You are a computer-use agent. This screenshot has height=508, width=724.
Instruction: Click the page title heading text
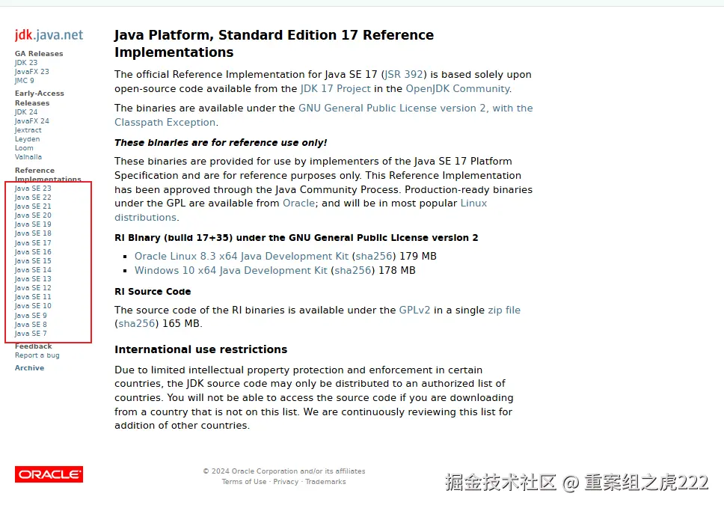pyautogui.click(x=274, y=43)
